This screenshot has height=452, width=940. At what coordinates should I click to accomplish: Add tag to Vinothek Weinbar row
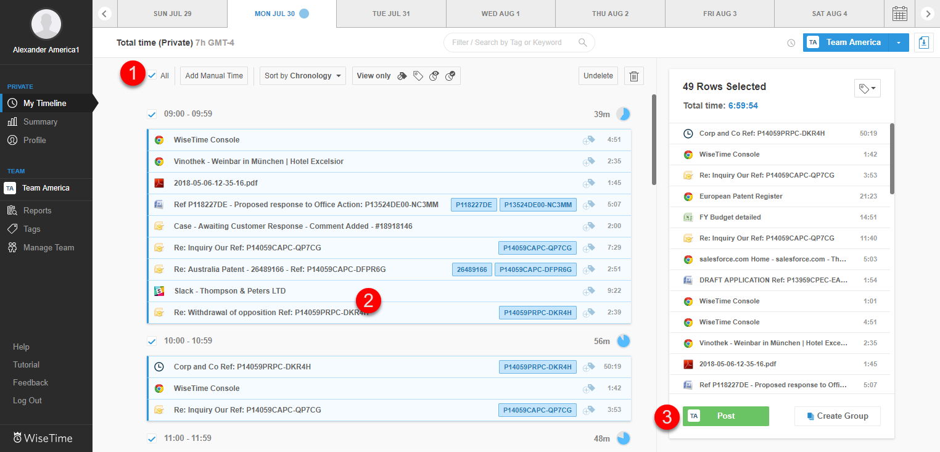click(x=588, y=162)
